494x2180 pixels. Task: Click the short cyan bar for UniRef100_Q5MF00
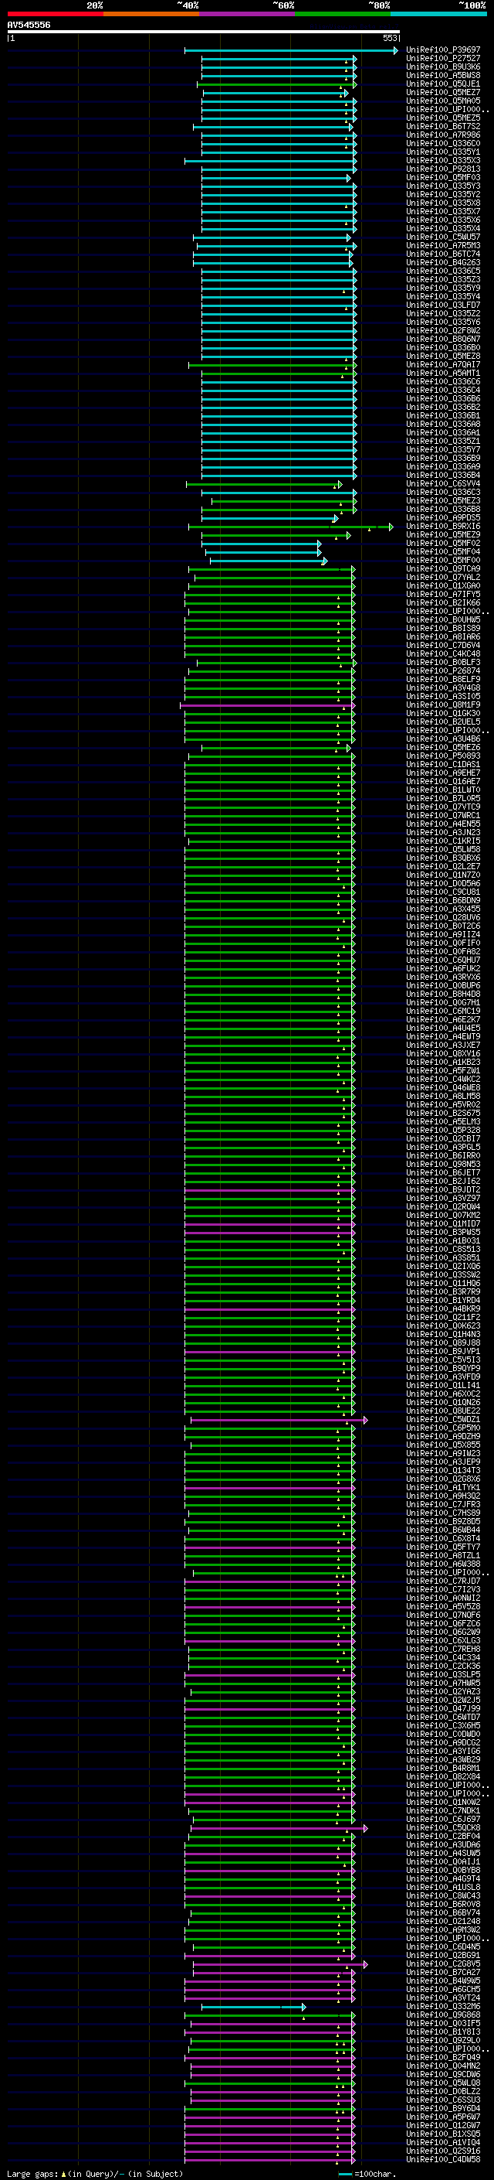(x=269, y=560)
